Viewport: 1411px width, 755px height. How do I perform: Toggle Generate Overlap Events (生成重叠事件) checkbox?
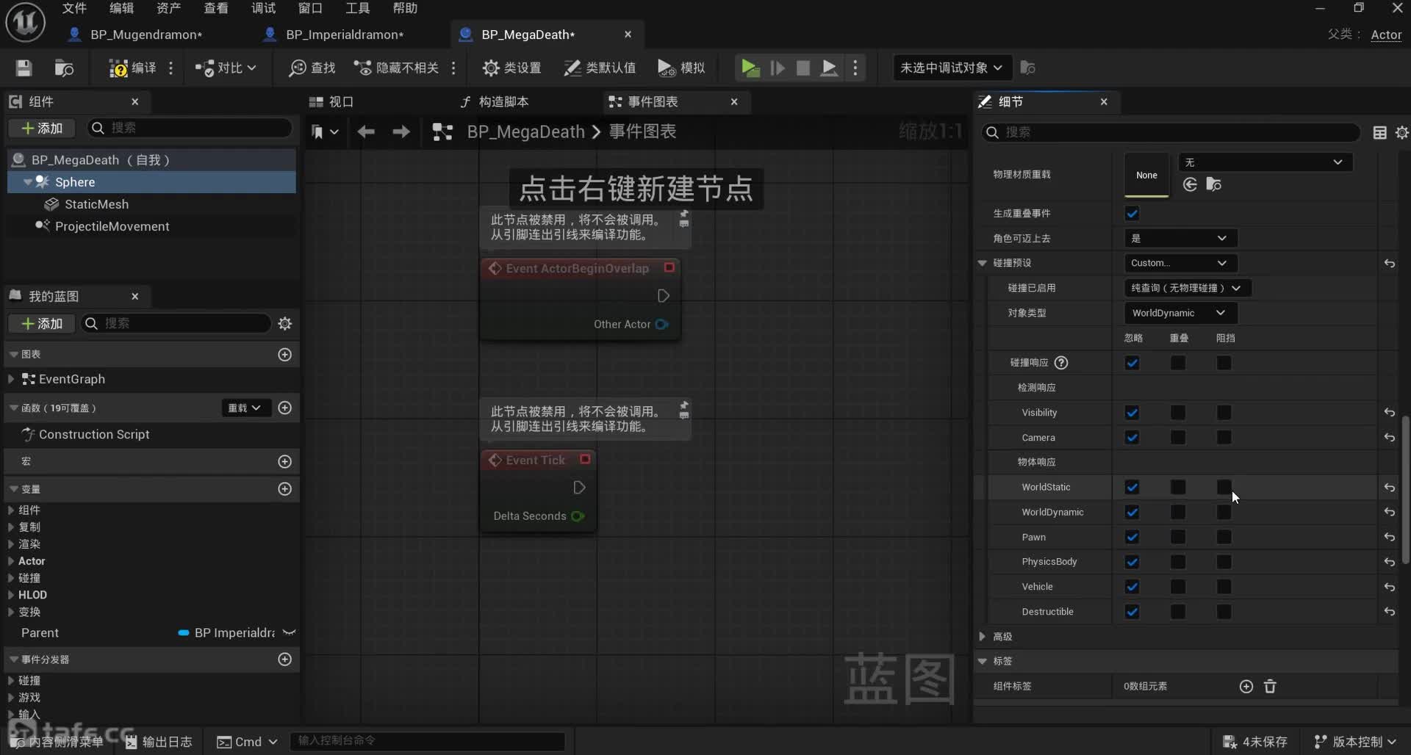pos(1132,214)
